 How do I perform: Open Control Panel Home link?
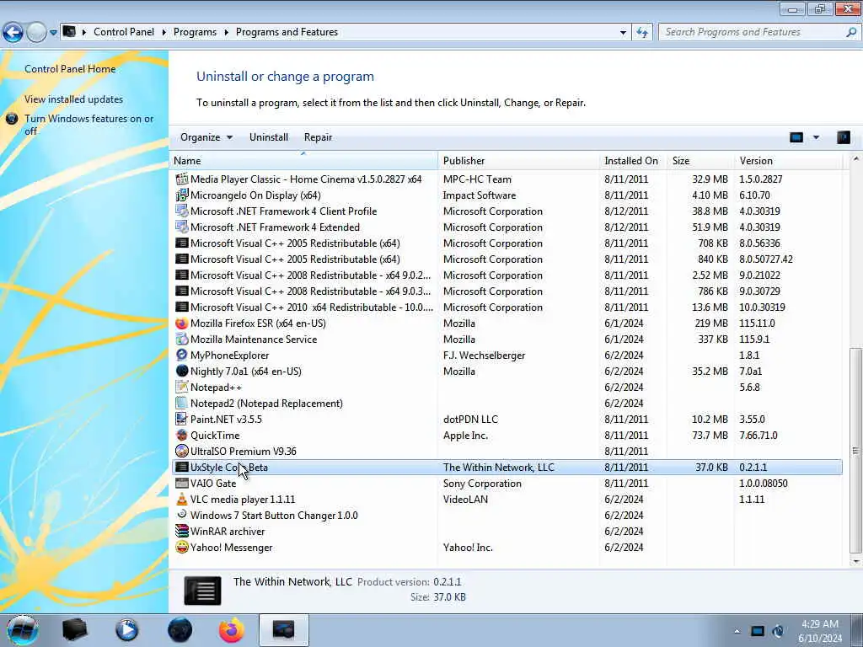[70, 69]
